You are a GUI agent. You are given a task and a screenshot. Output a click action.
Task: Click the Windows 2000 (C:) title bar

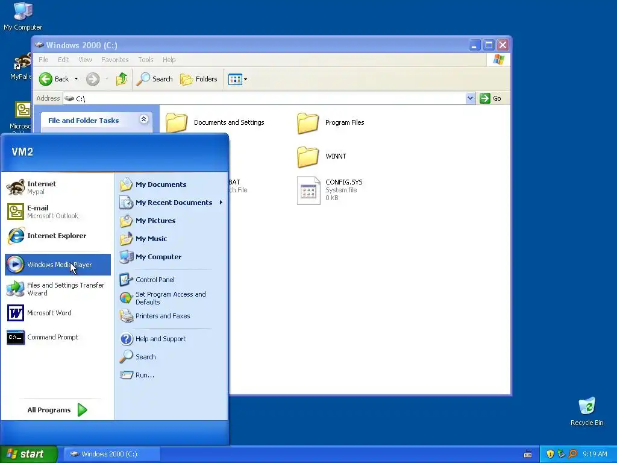(x=252, y=45)
